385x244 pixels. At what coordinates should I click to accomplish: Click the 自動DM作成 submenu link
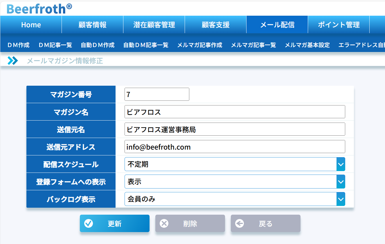click(x=98, y=45)
